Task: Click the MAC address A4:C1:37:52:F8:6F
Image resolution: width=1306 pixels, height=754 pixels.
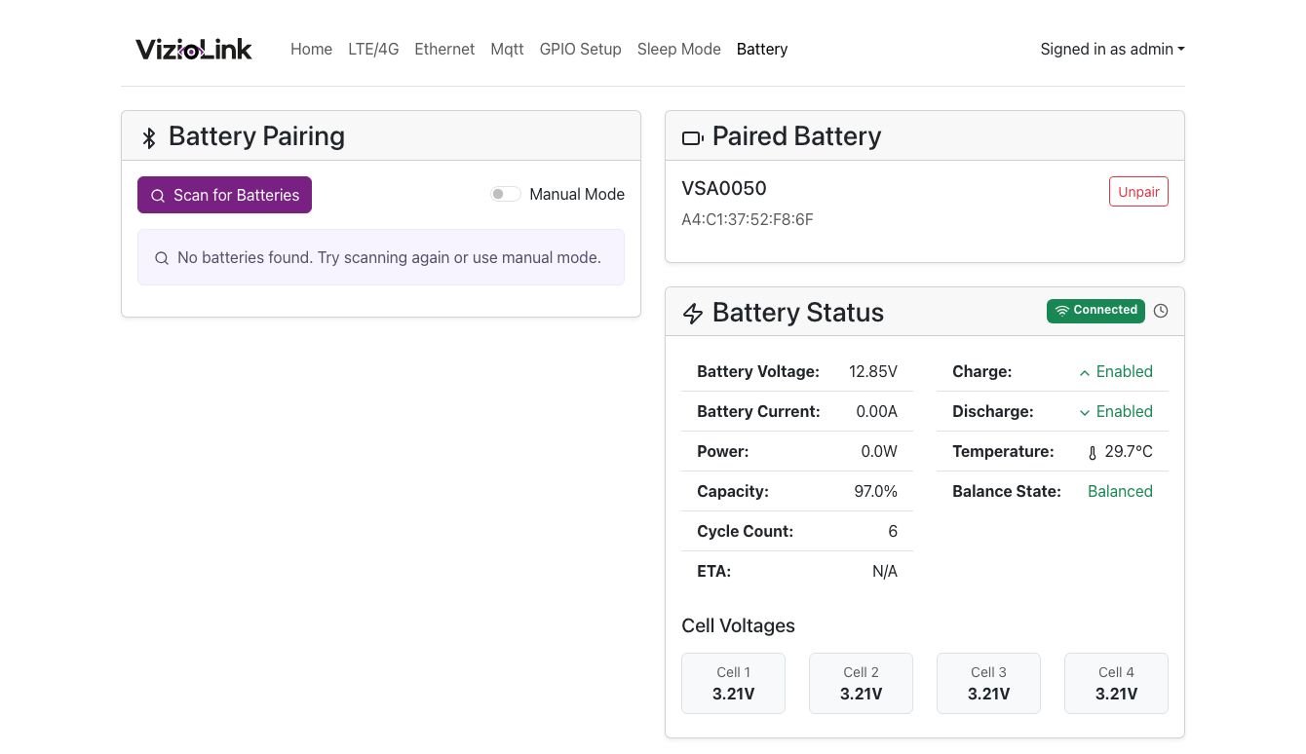Action: pos(748,219)
